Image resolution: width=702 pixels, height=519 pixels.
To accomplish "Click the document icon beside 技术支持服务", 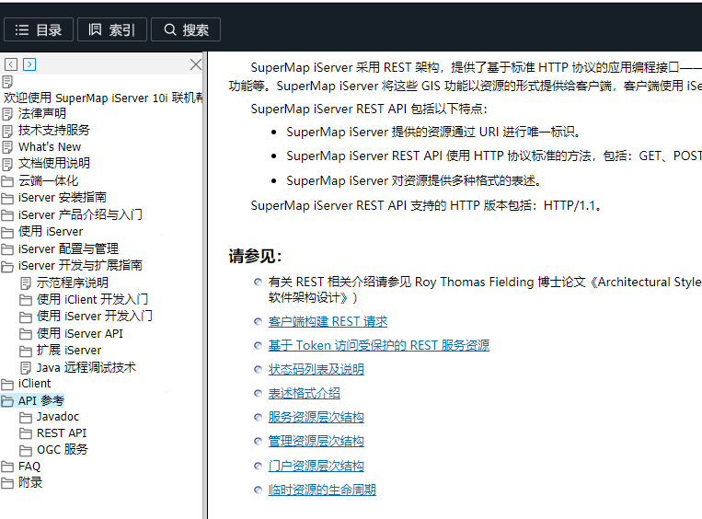I will tap(7, 131).
